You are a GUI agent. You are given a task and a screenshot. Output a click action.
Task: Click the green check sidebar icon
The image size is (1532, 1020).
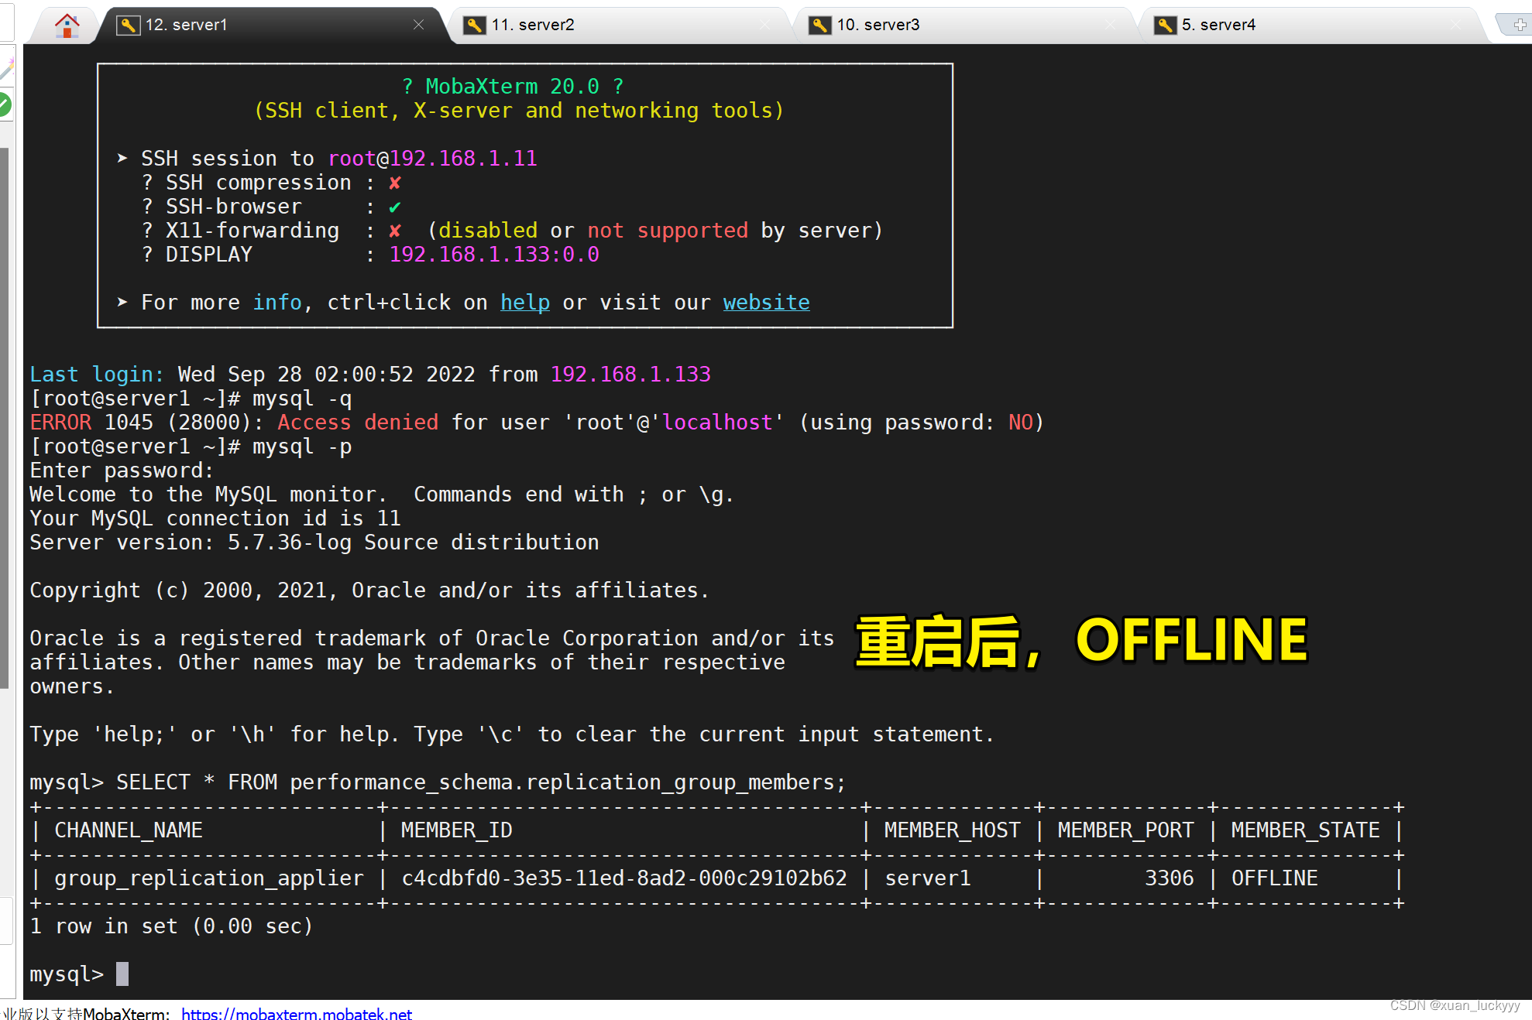pos(5,104)
